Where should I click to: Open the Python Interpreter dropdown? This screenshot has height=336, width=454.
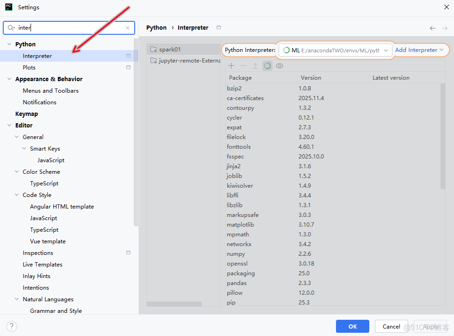pos(335,50)
